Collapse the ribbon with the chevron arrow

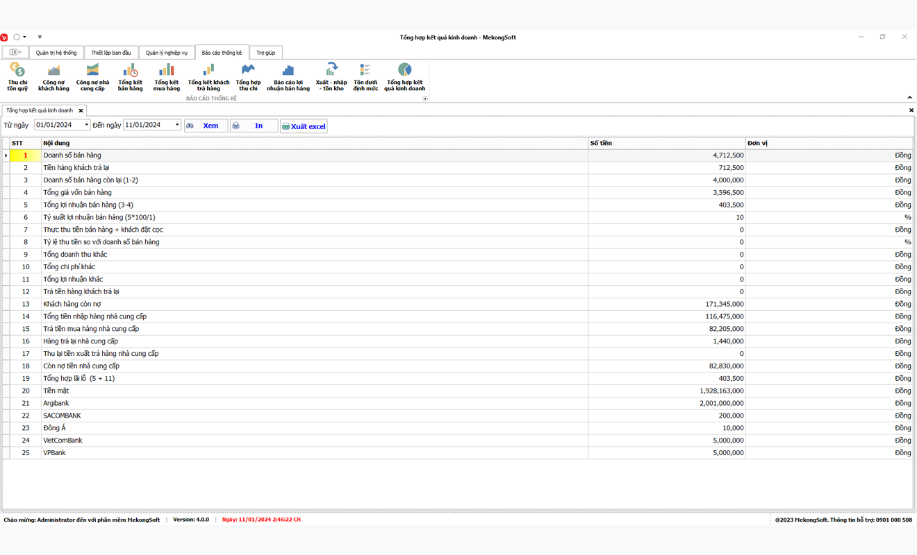pyautogui.click(x=909, y=98)
